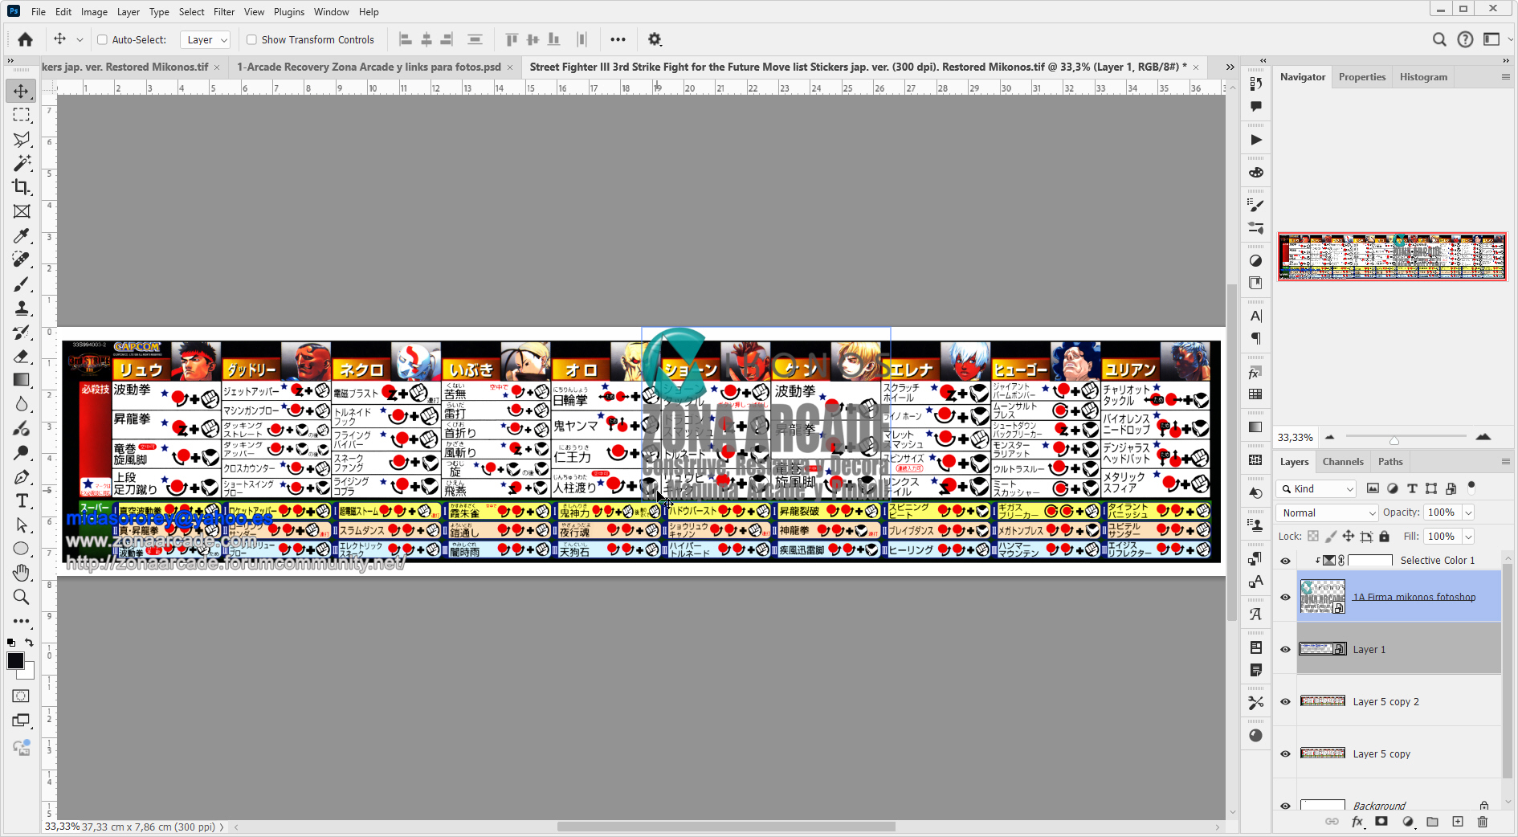Open the Photoshop search icon
Image resolution: width=1518 pixels, height=837 pixels.
point(1439,39)
